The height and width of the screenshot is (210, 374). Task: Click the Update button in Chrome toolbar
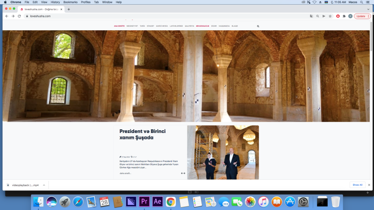click(x=360, y=16)
